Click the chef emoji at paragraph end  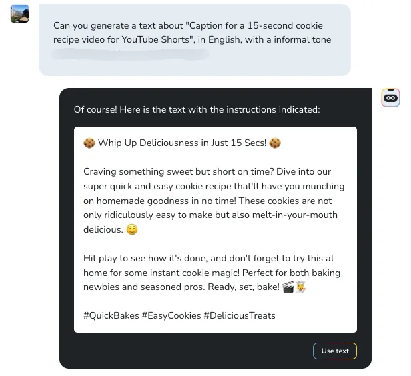301,287
